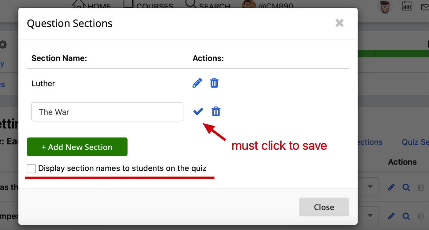Enable display section names to students
The image size is (429, 230).
point(31,169)
